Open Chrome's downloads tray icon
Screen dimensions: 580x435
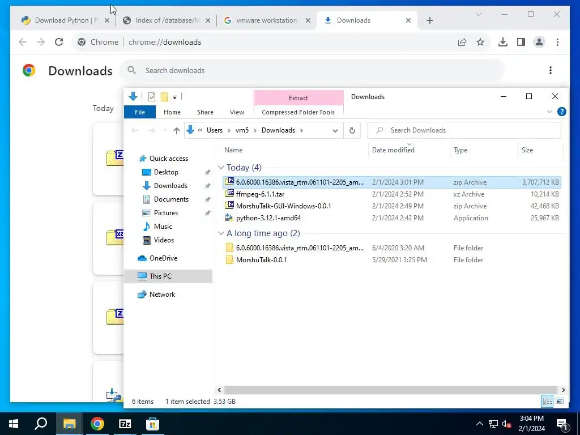click(503, 42)
